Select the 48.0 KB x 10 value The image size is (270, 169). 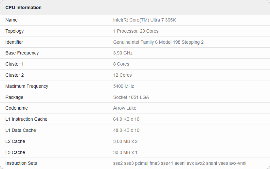[x=126, y=130]
